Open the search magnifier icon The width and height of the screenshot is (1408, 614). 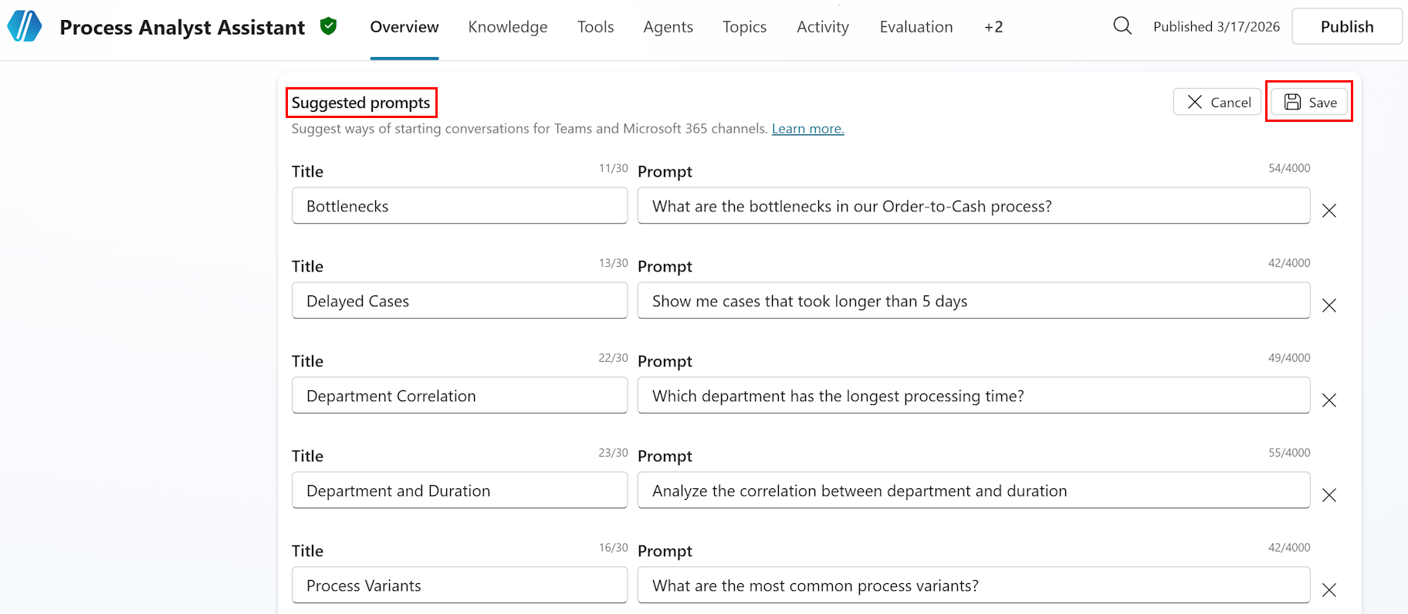pos(1122,26)
